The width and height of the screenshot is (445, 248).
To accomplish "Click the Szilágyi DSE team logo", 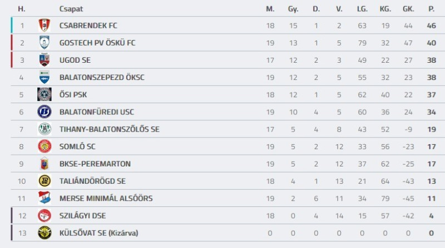I will tap(44, 215).
